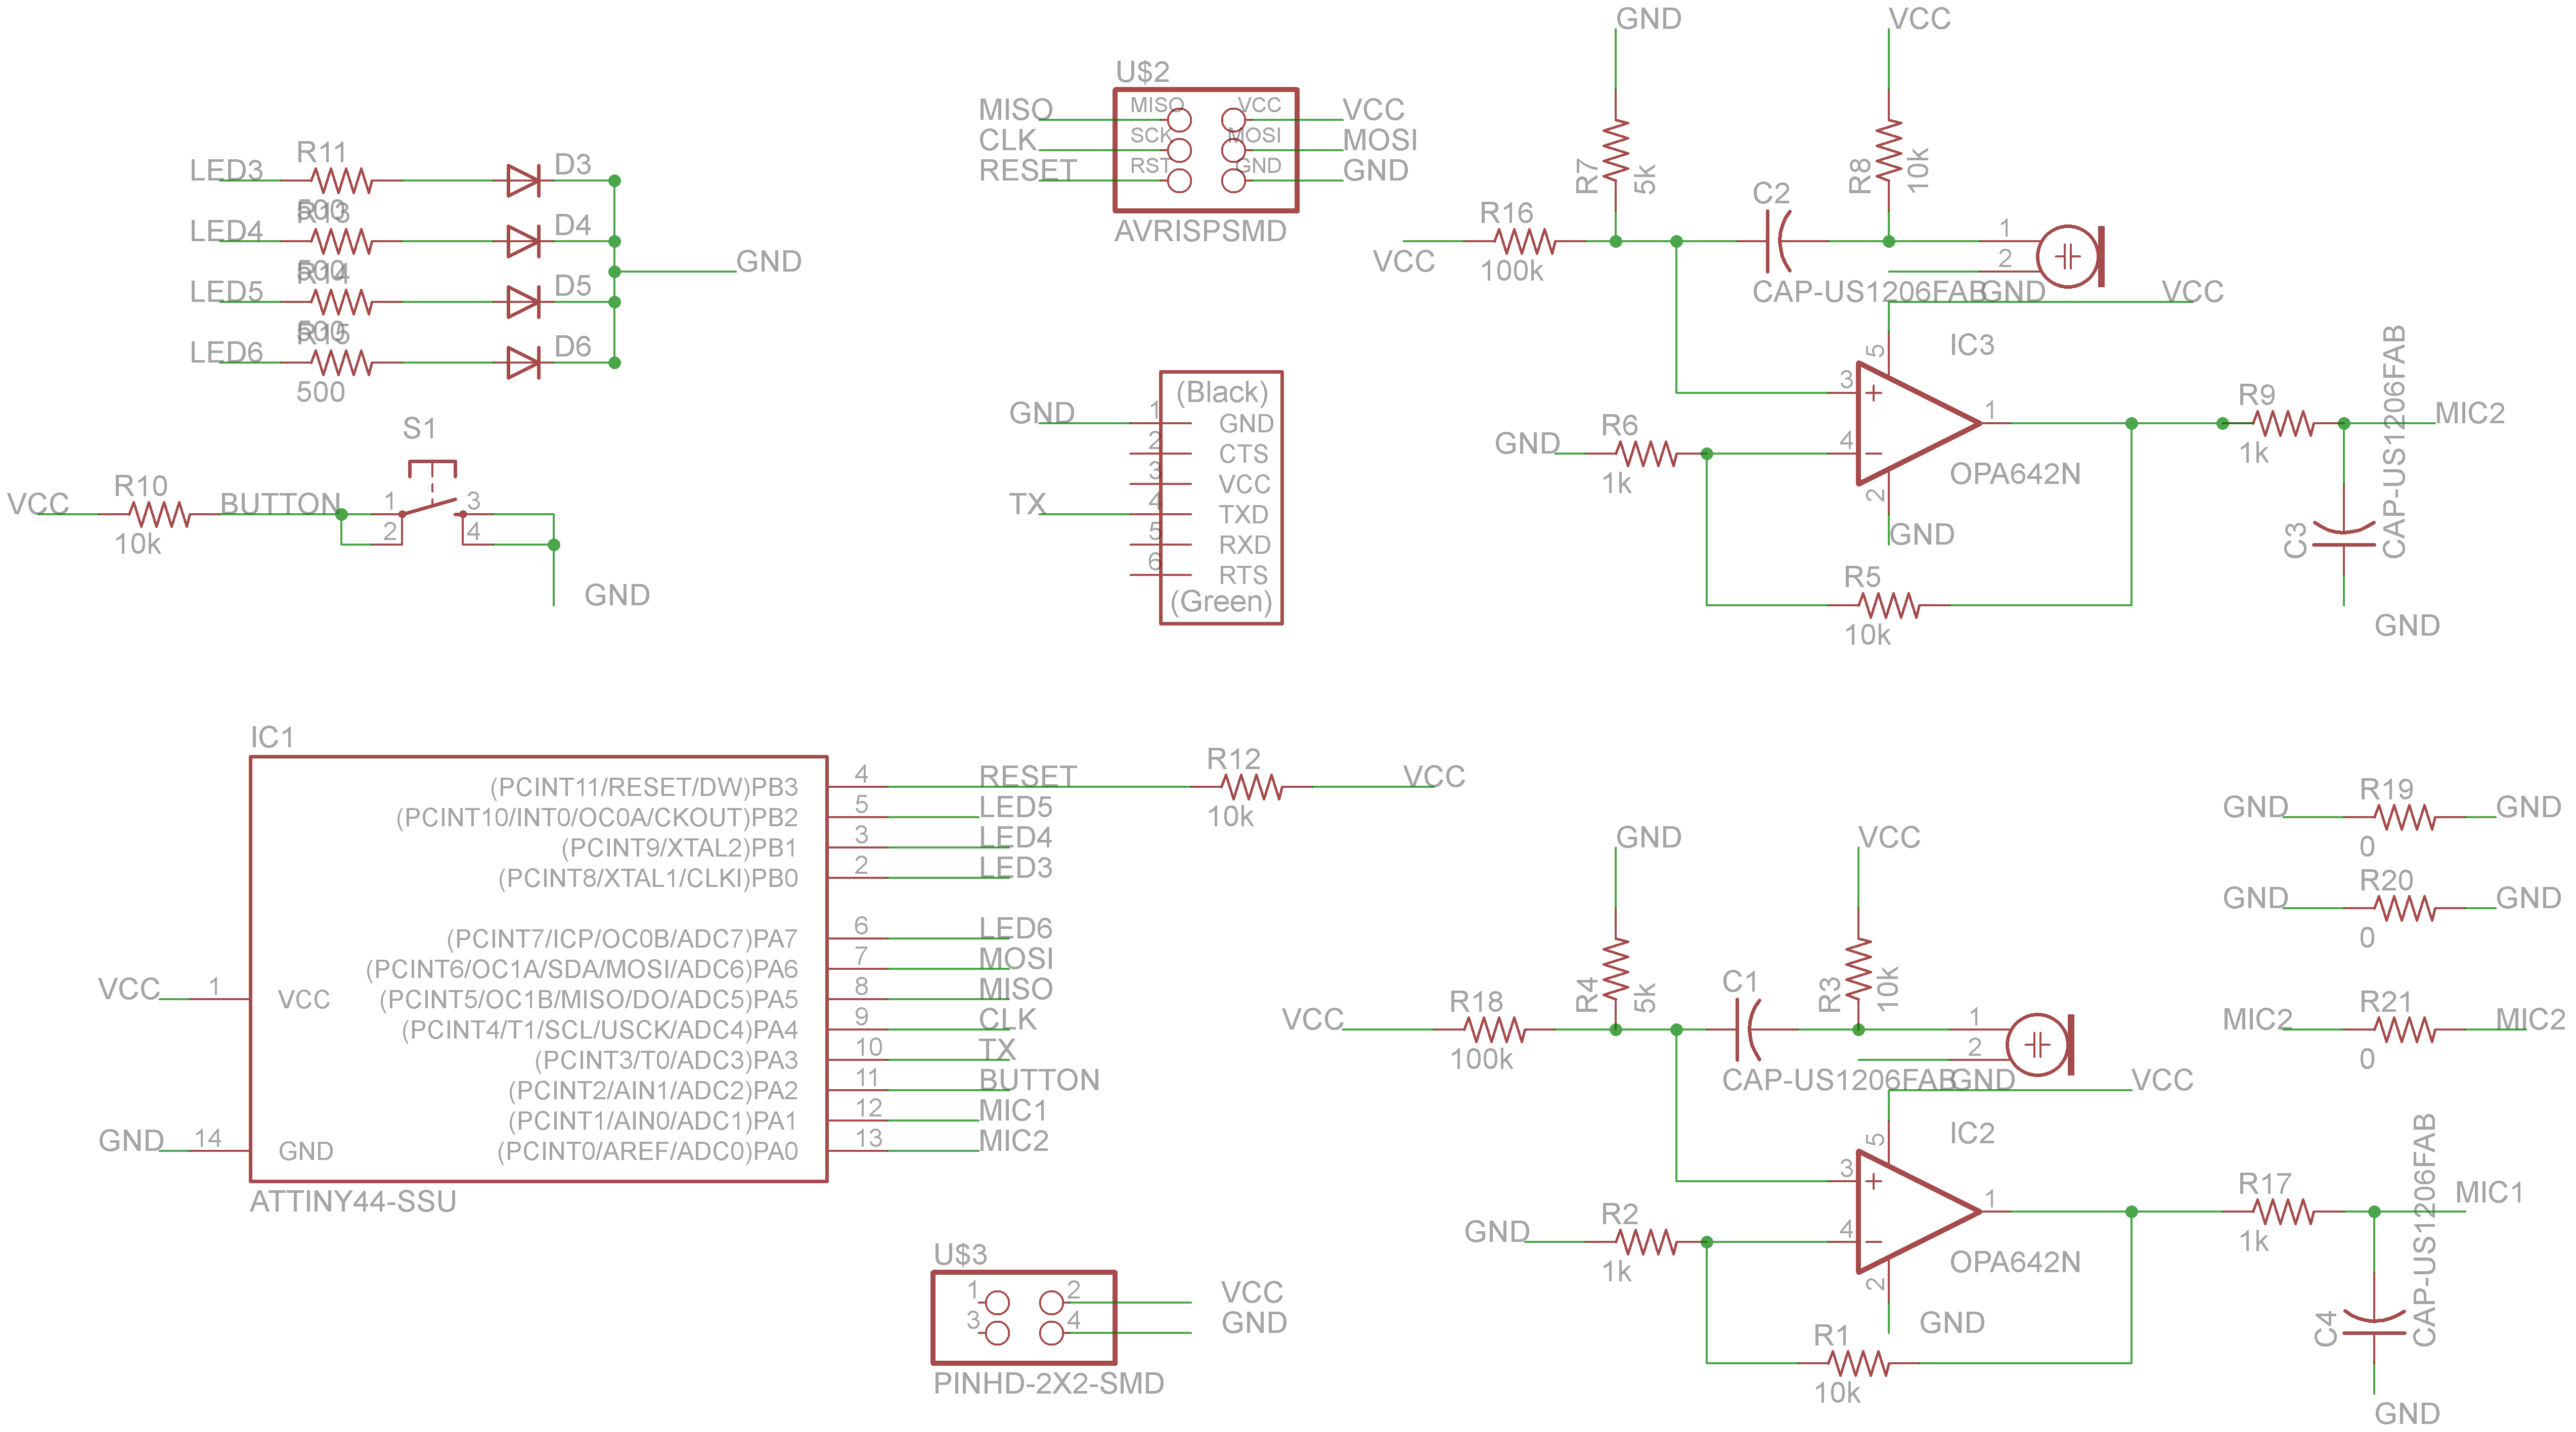Click the ATTINY44-SSU label below IC1

353,1201
